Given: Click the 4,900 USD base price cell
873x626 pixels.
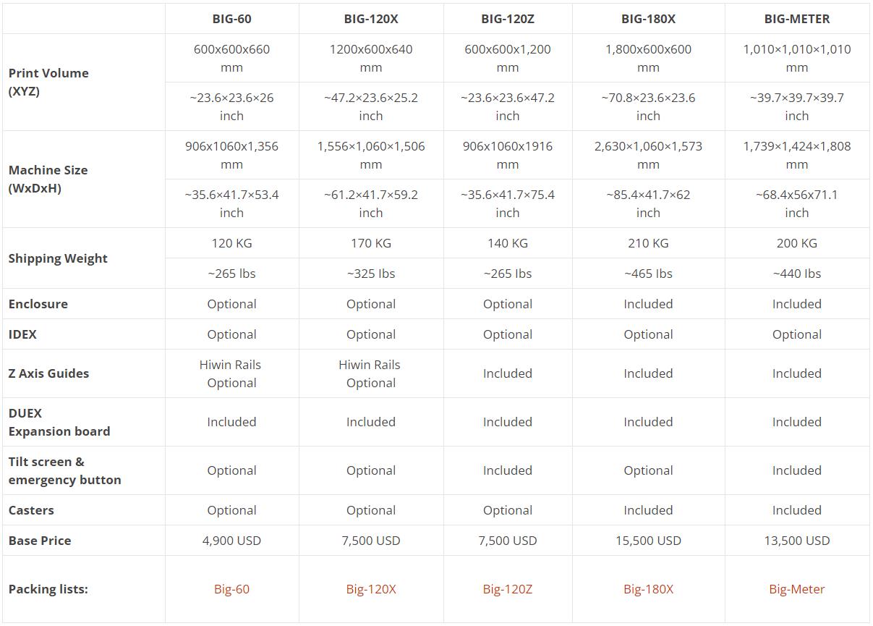Looking at the screenshot, I should [x=231, y=541].
